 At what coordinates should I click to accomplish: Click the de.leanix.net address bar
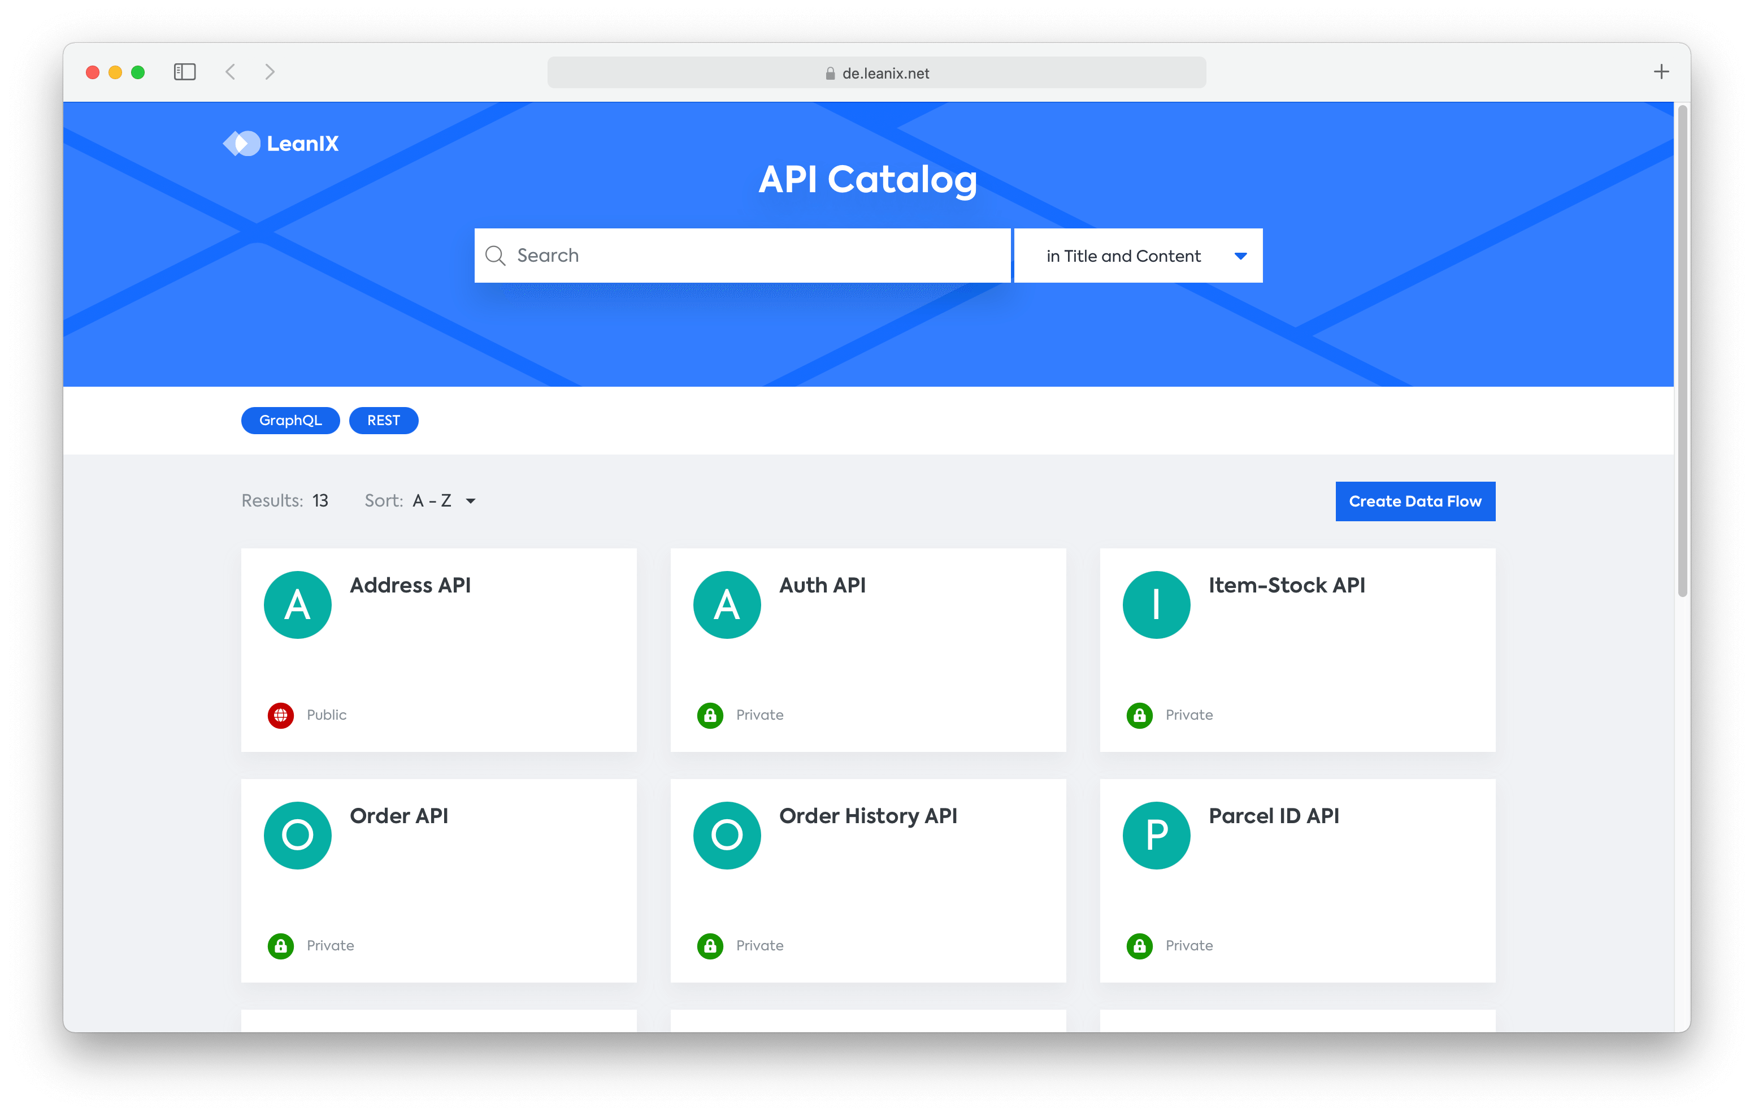876,73
